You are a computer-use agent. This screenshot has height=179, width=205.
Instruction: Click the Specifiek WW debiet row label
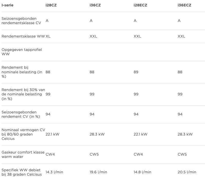tap(22, 172)
